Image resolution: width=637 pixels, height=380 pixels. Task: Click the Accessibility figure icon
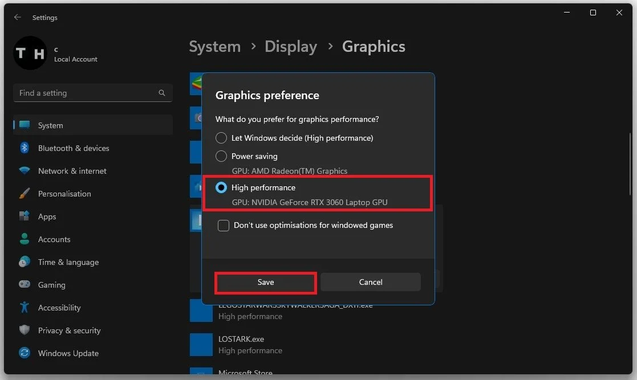[25, 307]
